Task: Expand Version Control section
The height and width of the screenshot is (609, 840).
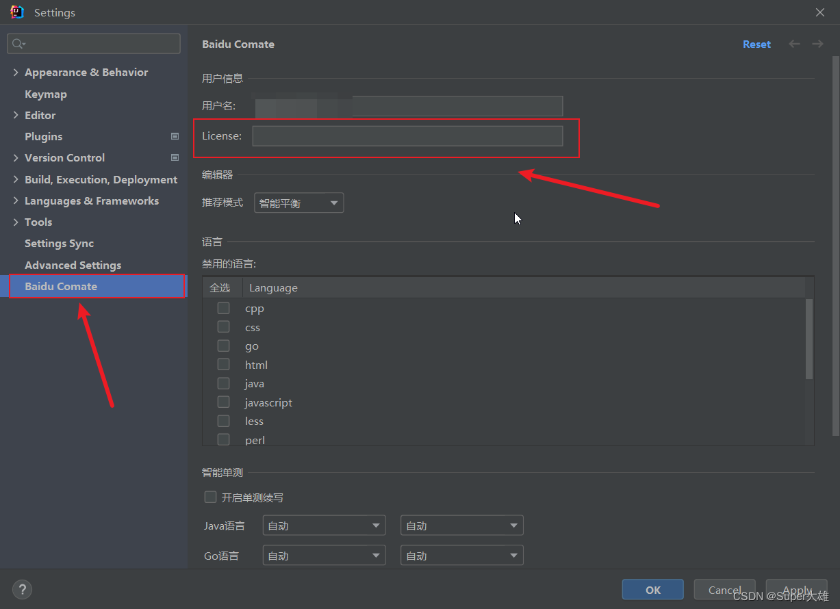Action: point(16,157)
